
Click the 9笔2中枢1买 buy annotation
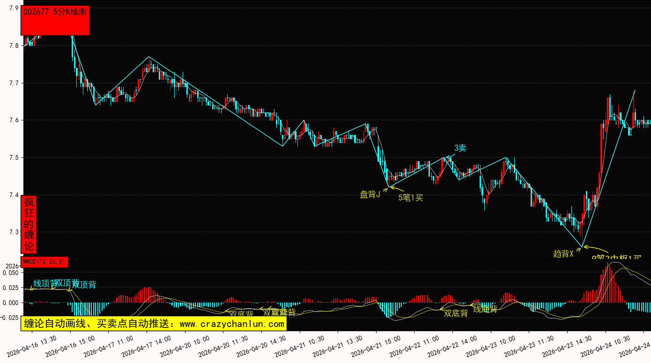pos(616,257)
